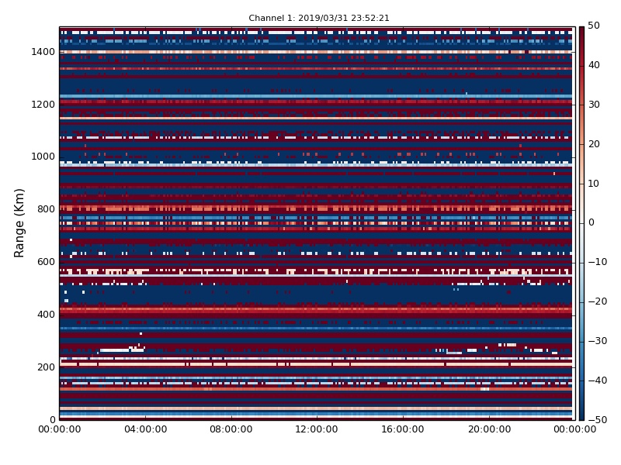Viewport: 621px width, 465px height.
Task: Click the colorbar value 30
Action: coord(594,105)
